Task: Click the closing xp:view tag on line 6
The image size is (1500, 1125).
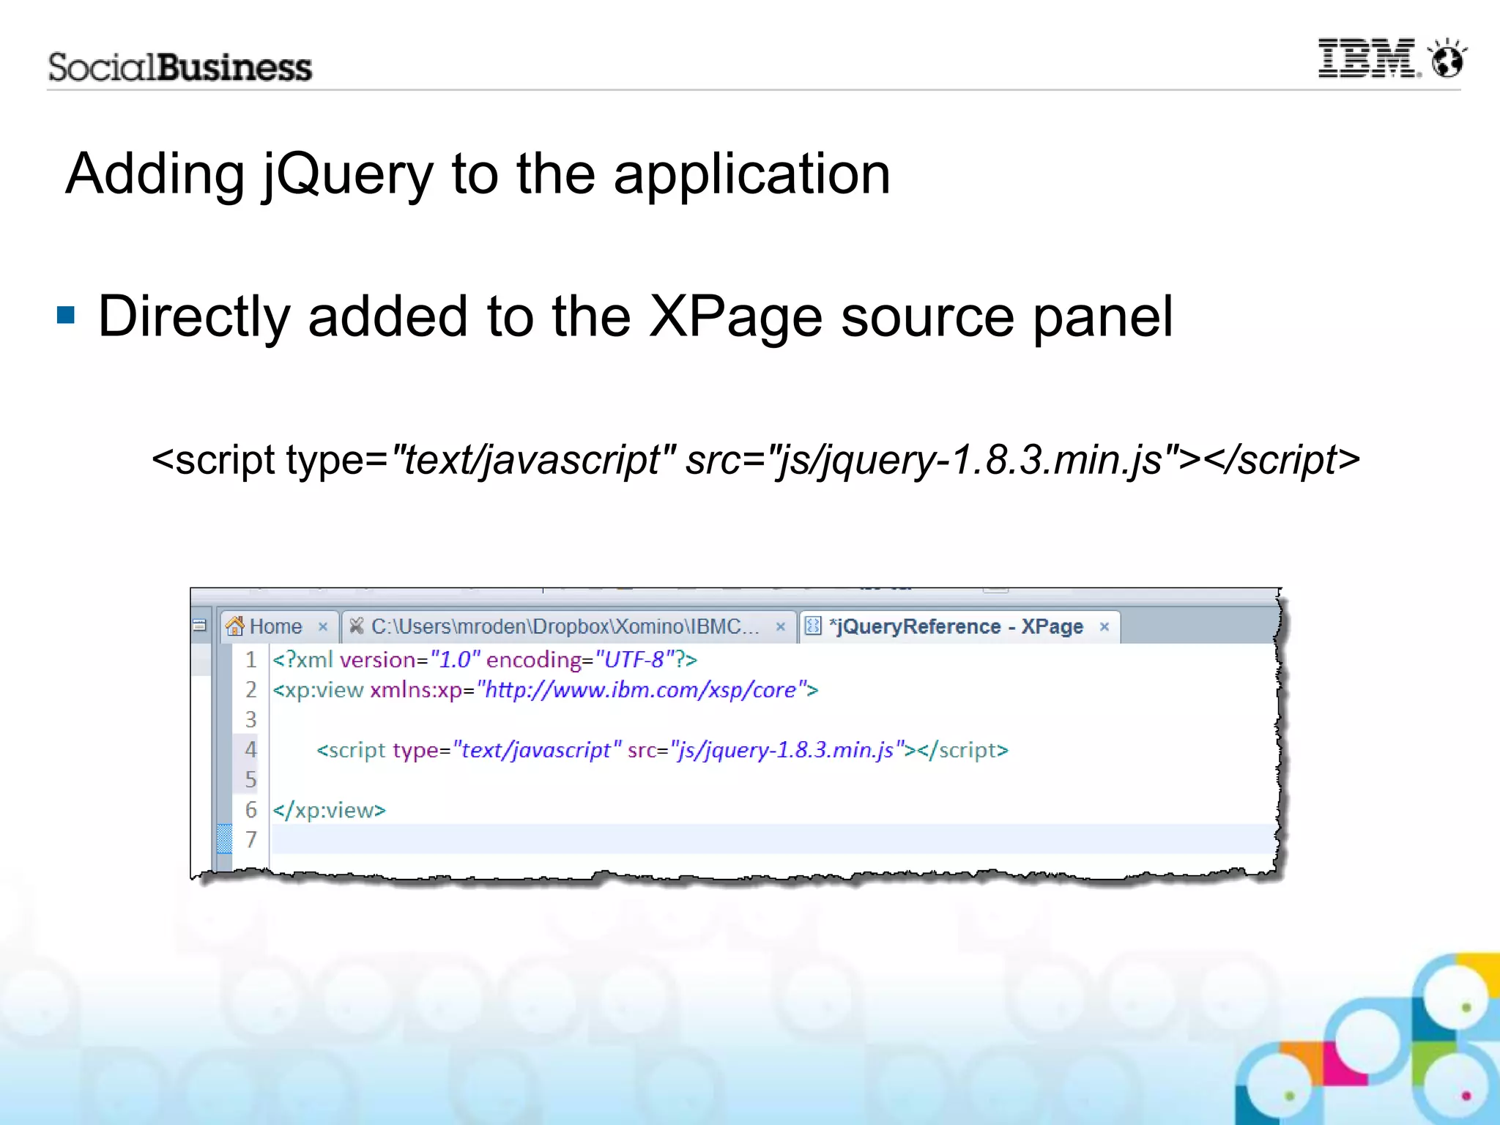Action: coord(330,810)
